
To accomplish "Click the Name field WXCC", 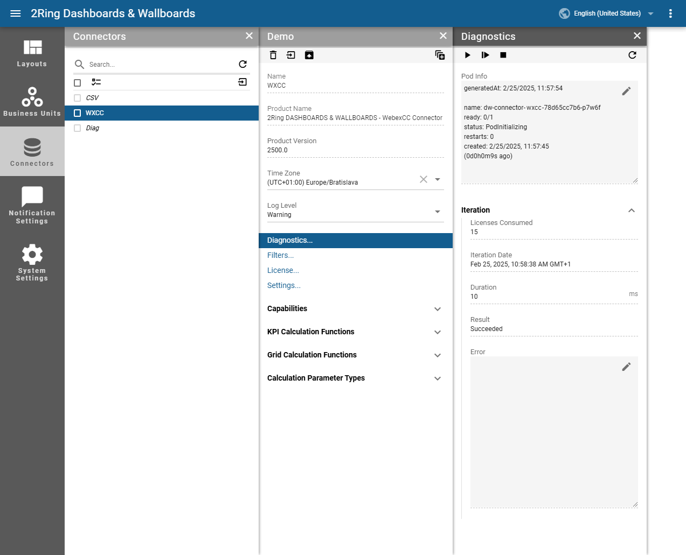I will click(x=356, y=86).
